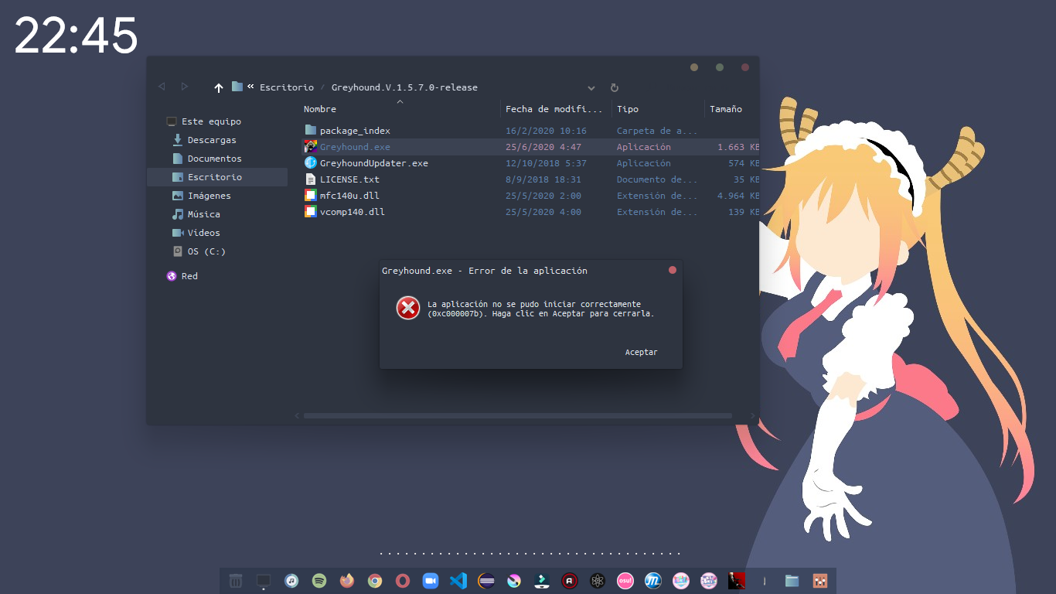The image size is (1056, 594).
Task: Open the red circled A app in the dock
Action: point(570,581)
